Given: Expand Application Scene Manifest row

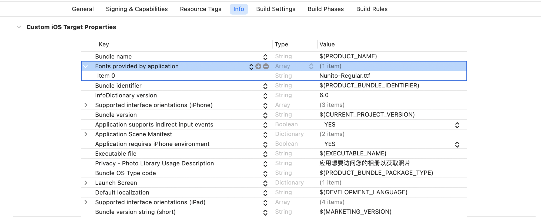Looking at the screenshot, I should point(86,134).
